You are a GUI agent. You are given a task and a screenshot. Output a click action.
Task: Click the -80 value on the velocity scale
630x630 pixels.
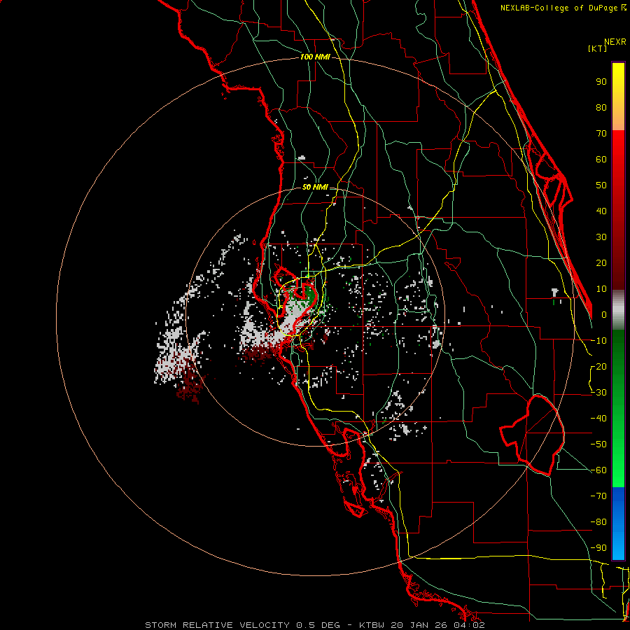(x=598, y=522)
